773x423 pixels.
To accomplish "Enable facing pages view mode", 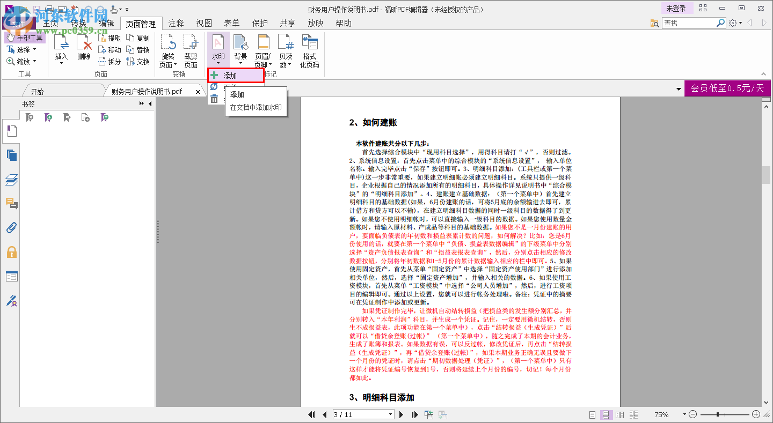I will (x=619, y=415).
